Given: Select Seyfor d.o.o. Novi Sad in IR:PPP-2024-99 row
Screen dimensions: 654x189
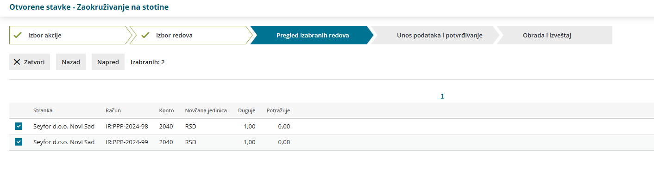Looking at the screenshot, I should point(64,142).
